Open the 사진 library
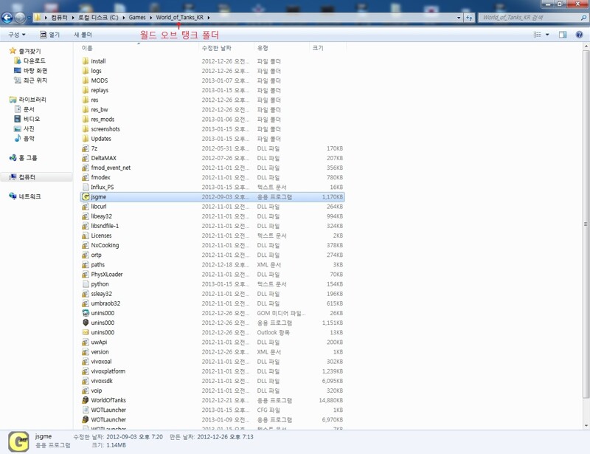The image size is (590, 454). click(x=29, y=128)
